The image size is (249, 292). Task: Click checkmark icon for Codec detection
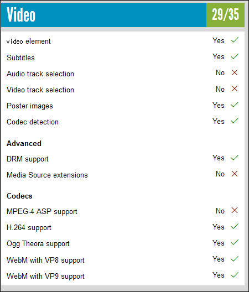pyautogui.click(x=235, y=121)
